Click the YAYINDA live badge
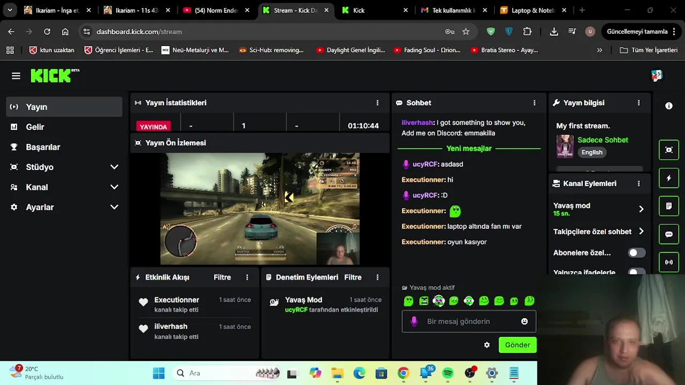The width and height of the screenshot is (685, 385). coord(154,127)
